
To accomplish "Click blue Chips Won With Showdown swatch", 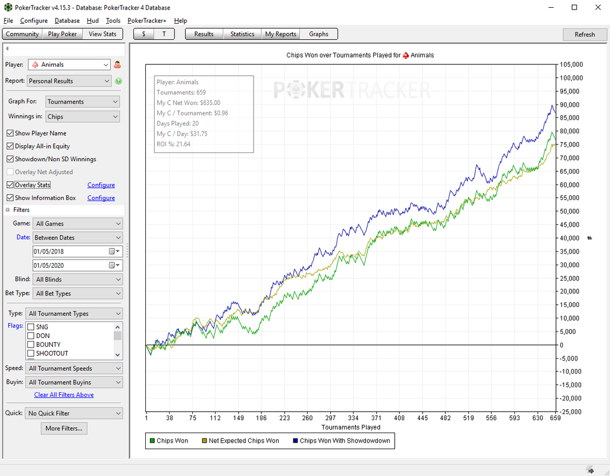I will click(x=296, y=441).
